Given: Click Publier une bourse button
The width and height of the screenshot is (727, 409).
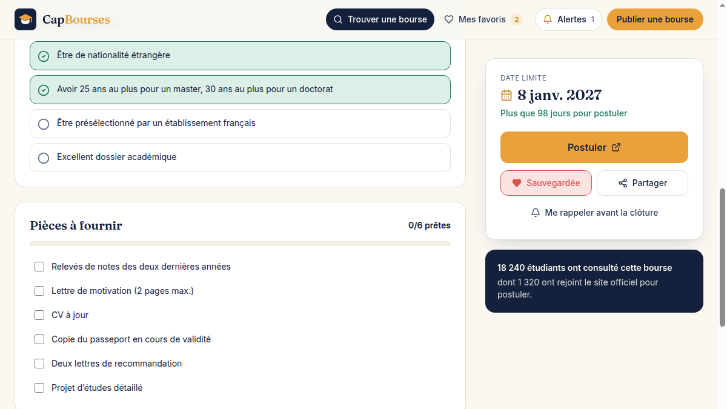Looking at the screenshot, I should (x=655, y=19).
